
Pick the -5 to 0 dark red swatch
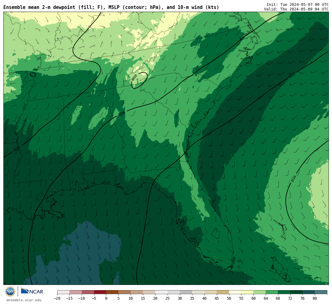100,292
